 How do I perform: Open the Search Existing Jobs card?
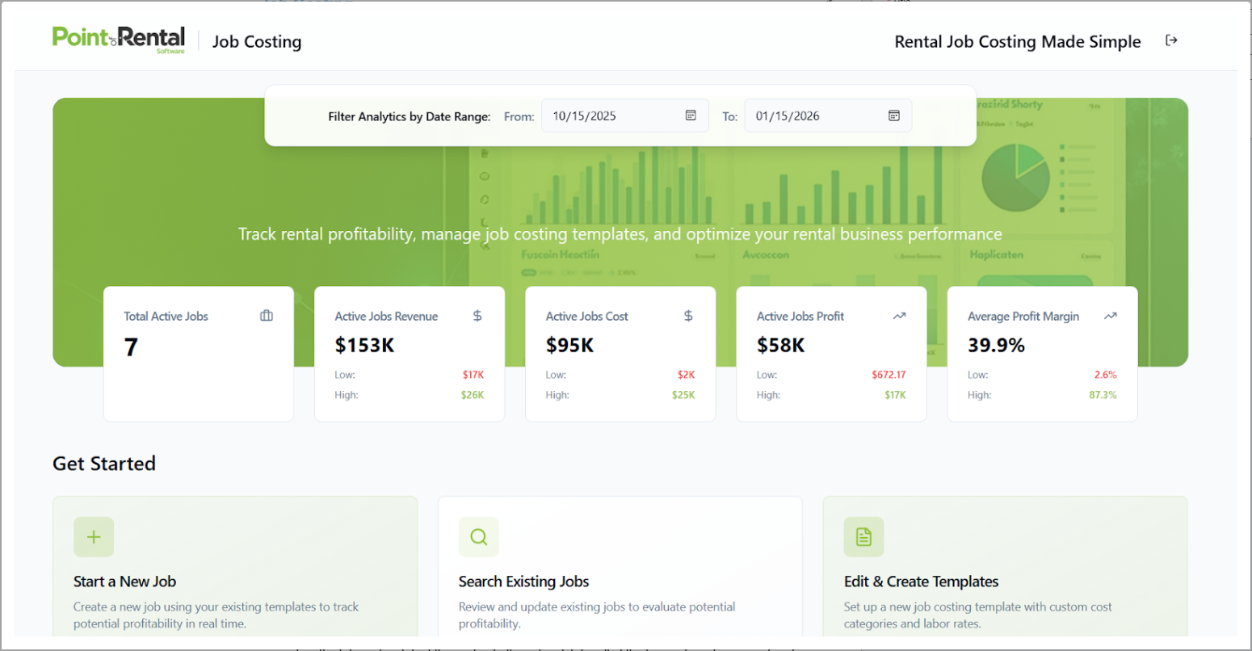(620, 582)
